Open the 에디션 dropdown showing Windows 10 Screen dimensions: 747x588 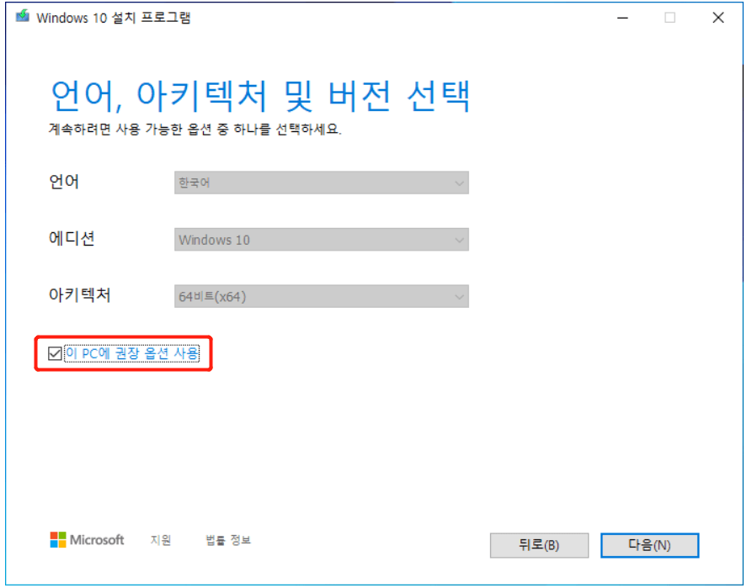click(320, 240)
